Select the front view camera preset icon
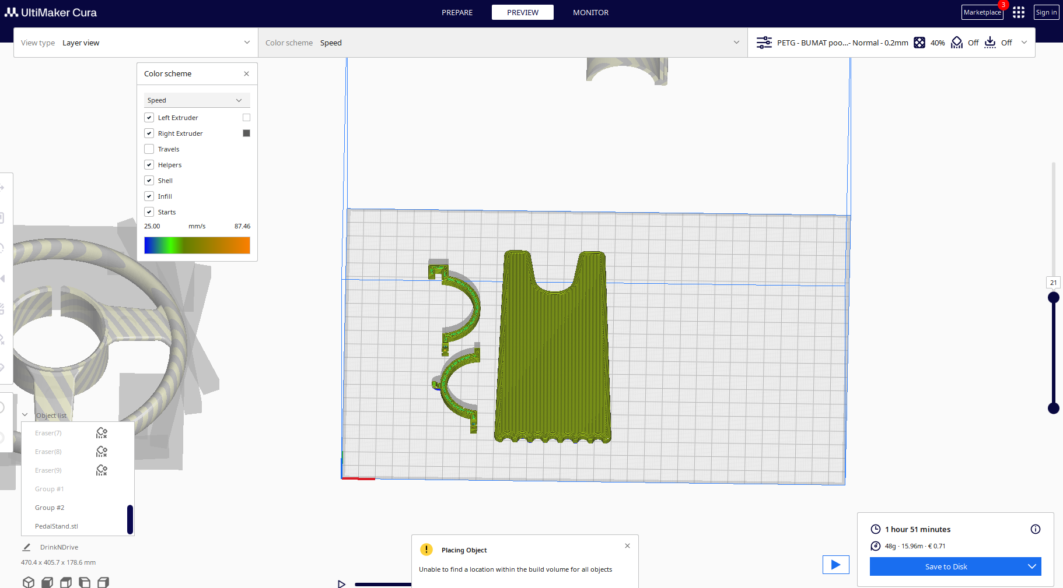 [x=47, y=582]
